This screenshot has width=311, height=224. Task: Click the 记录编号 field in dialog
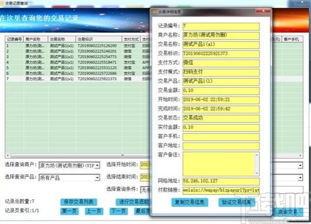(x=221, y=26)
